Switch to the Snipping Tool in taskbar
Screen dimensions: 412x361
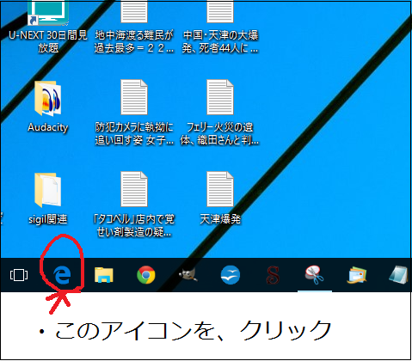(x=315, y=275)
